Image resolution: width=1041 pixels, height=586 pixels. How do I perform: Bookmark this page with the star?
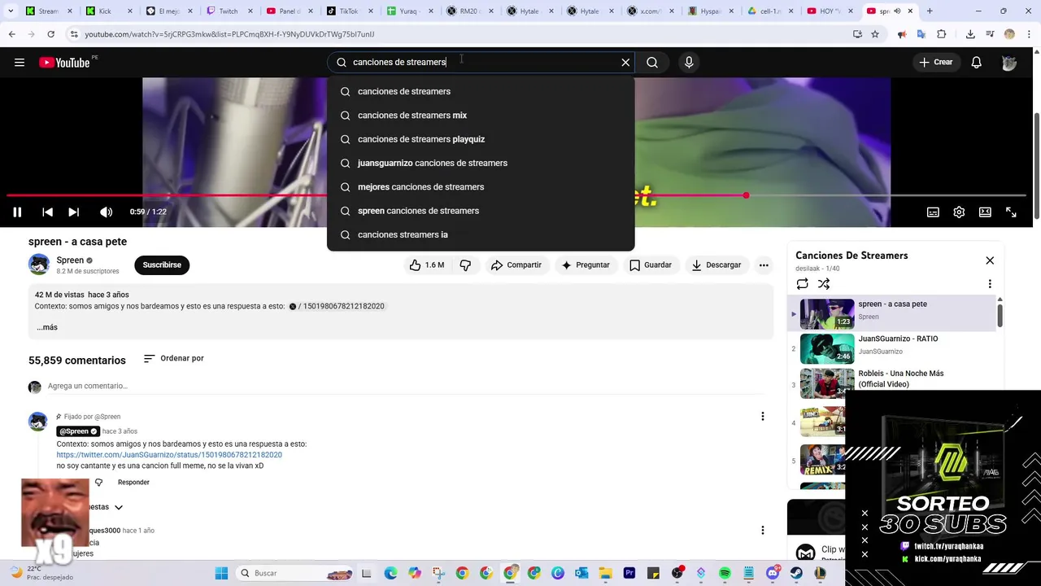tap(875, 34)
